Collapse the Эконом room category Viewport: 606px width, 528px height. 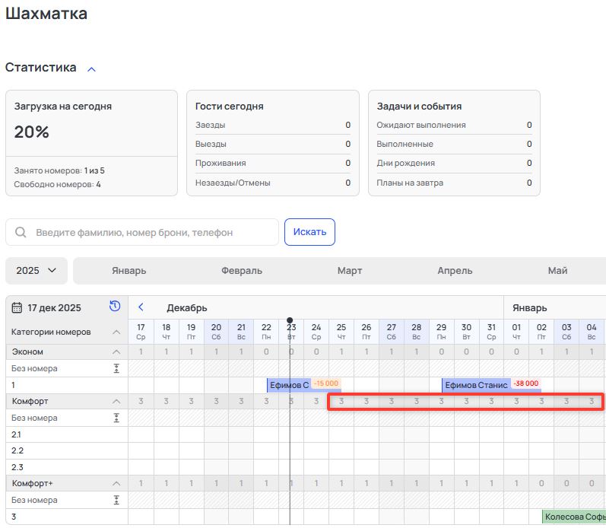[116, 351]
